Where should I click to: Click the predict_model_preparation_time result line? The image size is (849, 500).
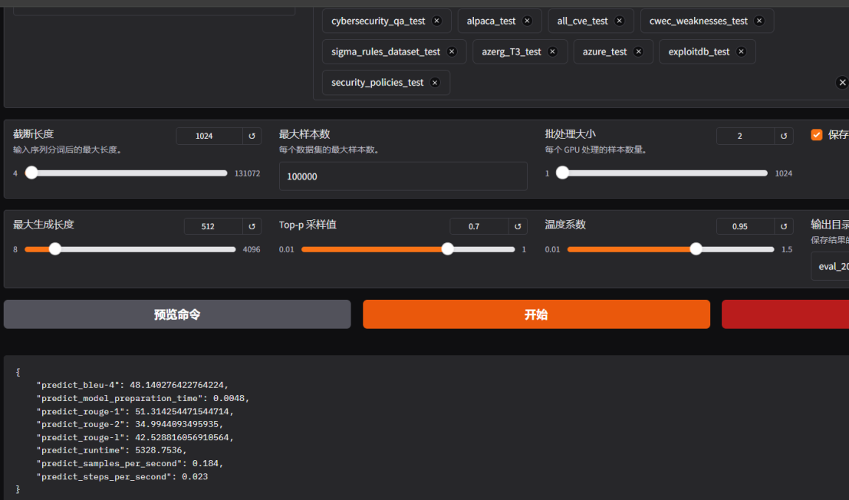click(x=143, y=398)
